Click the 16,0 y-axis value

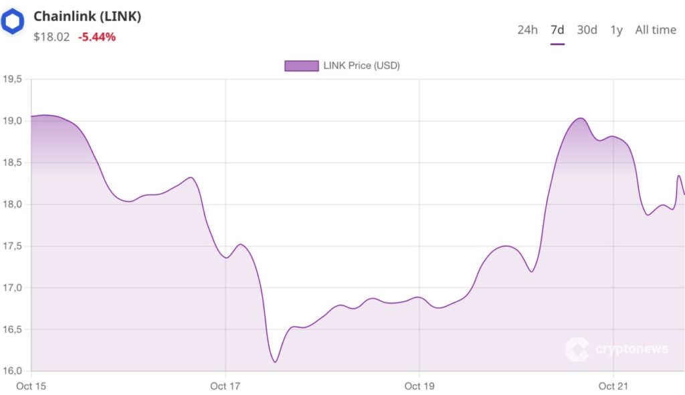13,371
